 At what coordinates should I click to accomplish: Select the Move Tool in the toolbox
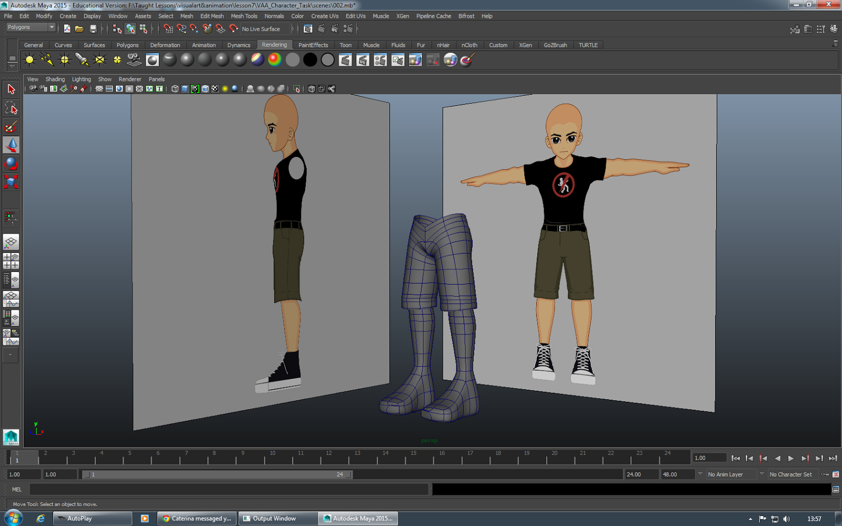click(11, 145)
